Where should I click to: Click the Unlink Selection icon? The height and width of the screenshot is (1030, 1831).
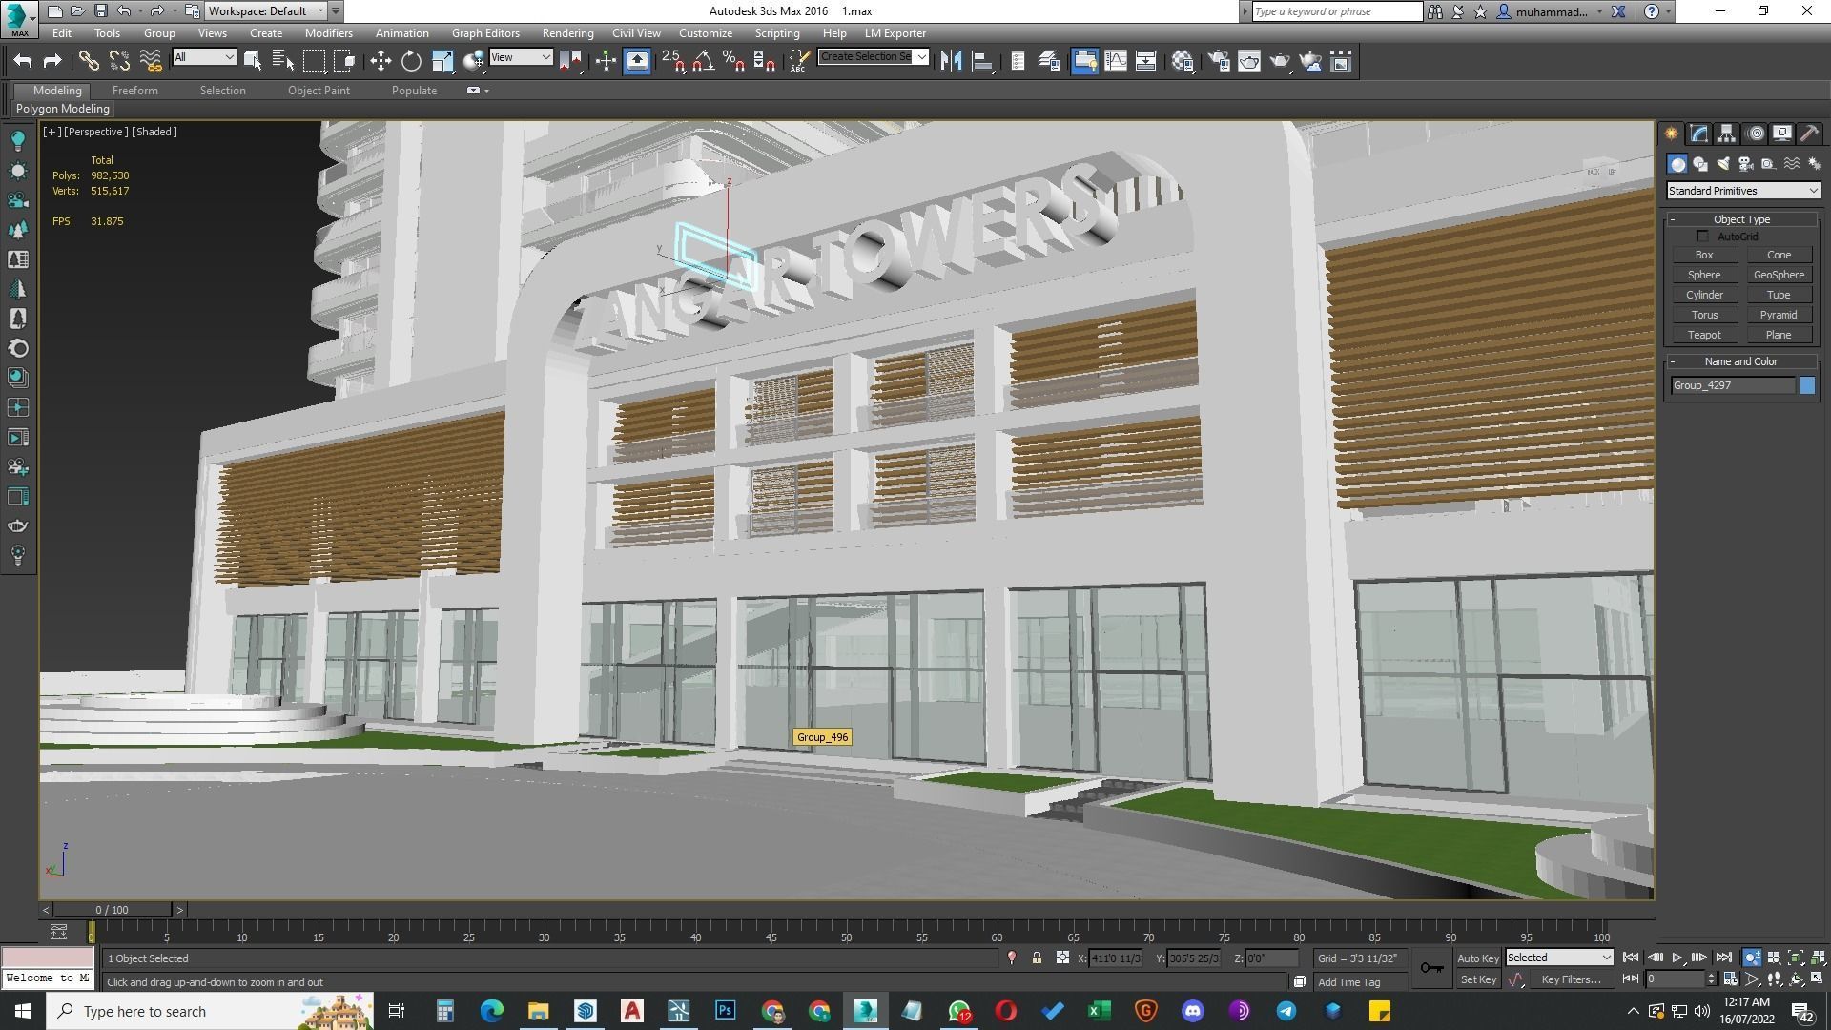click(x=119, y=61)
